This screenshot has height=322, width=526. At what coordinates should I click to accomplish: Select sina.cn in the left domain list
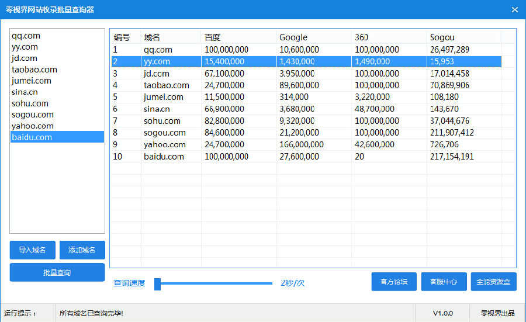point(25,92)
